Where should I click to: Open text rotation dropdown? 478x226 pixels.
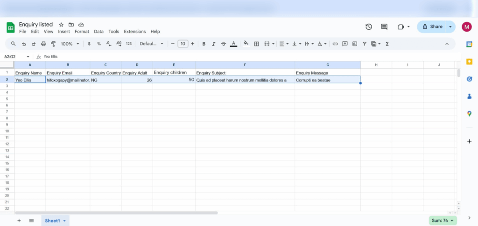point(322,44)
